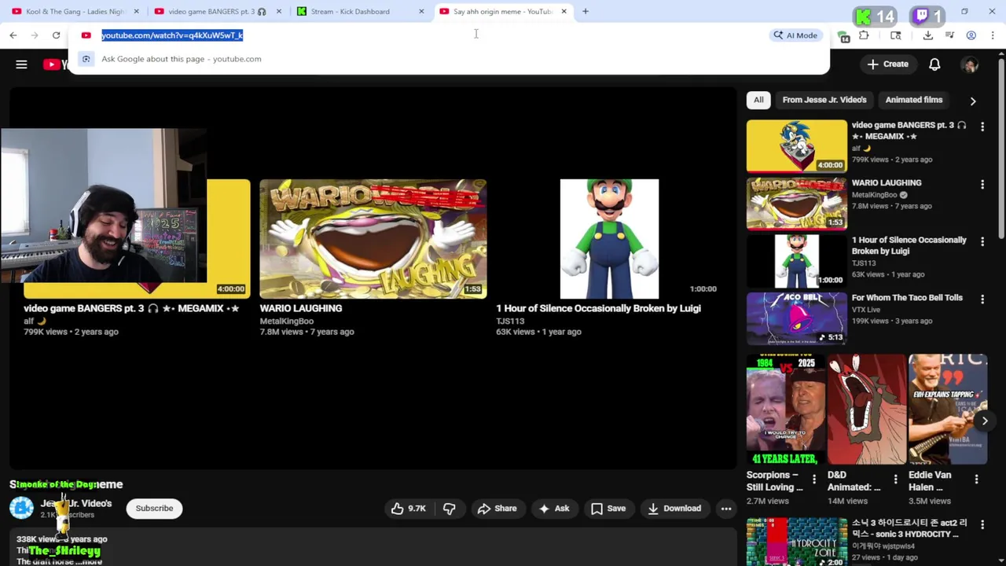This screenshot has height=566, width=1006.
Task: Open options menu for Luigi silence sidebar video
Action: pos(982,241)
